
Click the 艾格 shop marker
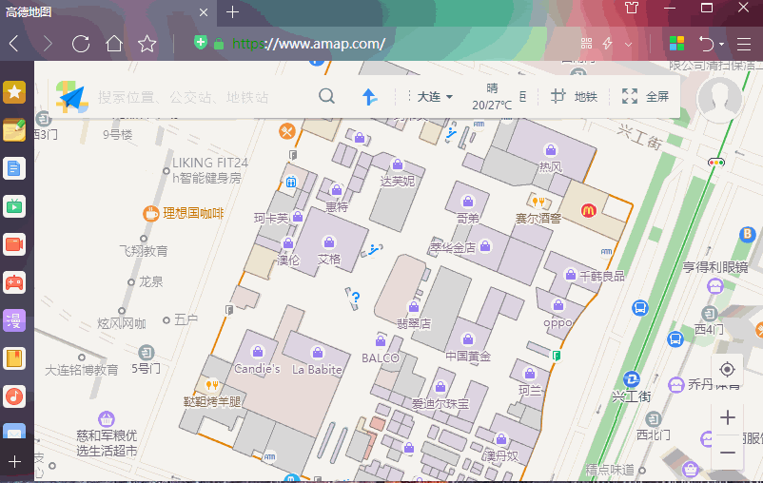[x=329, y=241]
